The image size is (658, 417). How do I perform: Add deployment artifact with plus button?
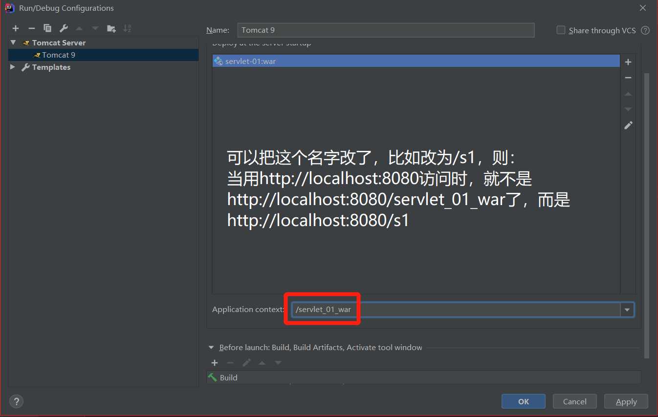point(628,62)
